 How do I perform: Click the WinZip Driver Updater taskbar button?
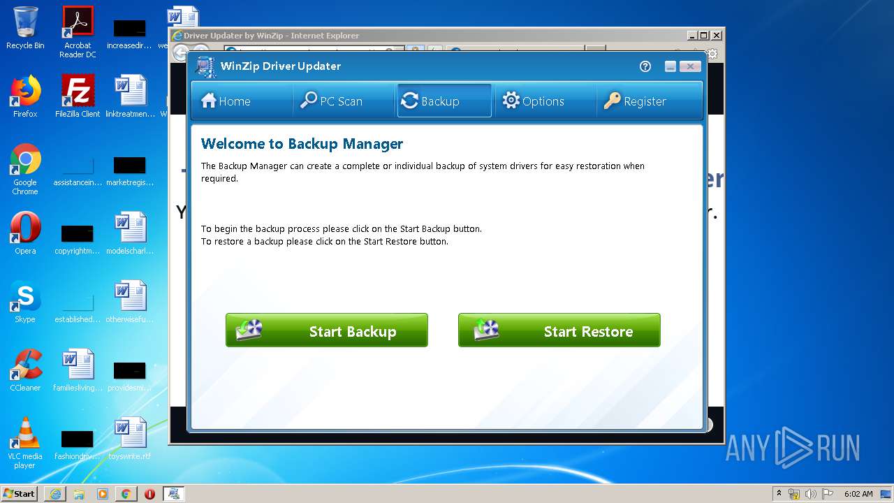coord(174,494)
